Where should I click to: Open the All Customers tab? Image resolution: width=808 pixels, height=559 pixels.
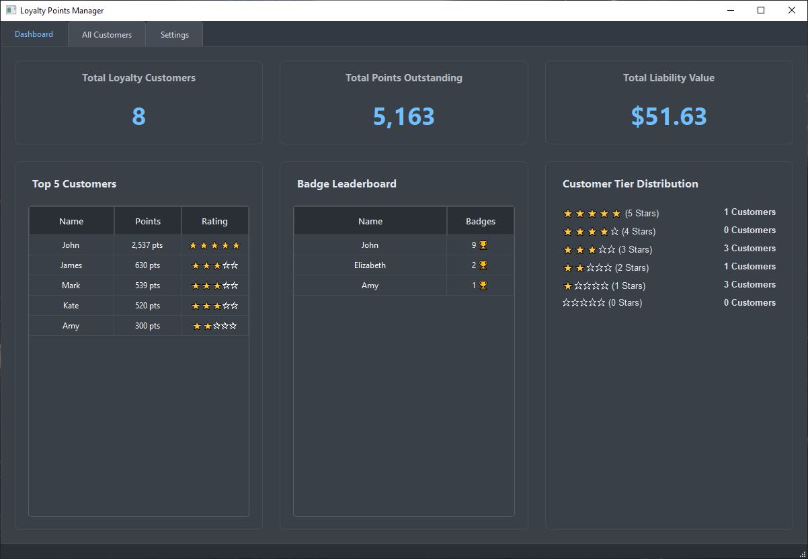click(107, 35)
